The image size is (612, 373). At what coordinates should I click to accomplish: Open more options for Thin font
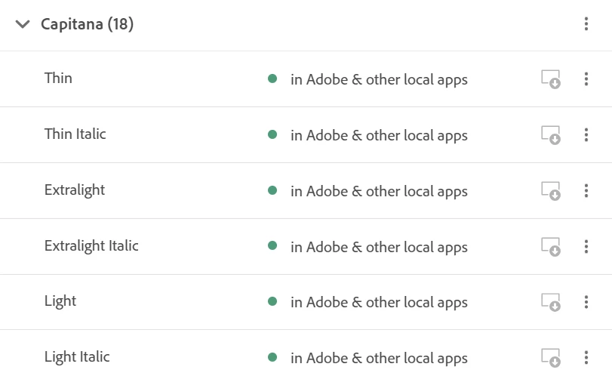coord(586,79)
